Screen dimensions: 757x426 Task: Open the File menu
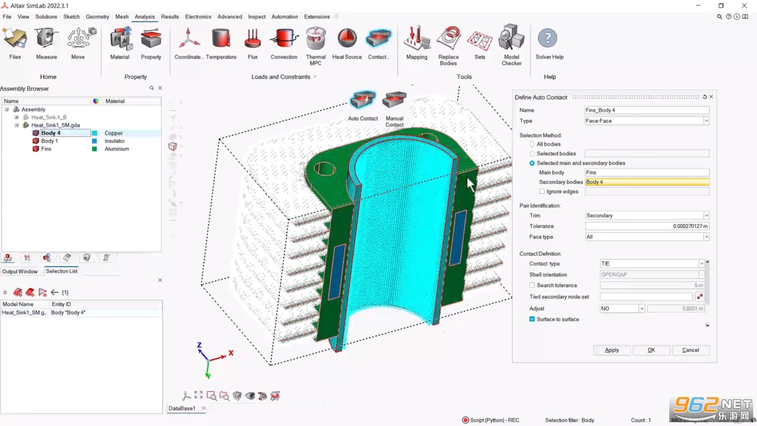pyautogui.click(x=7, y=17)
